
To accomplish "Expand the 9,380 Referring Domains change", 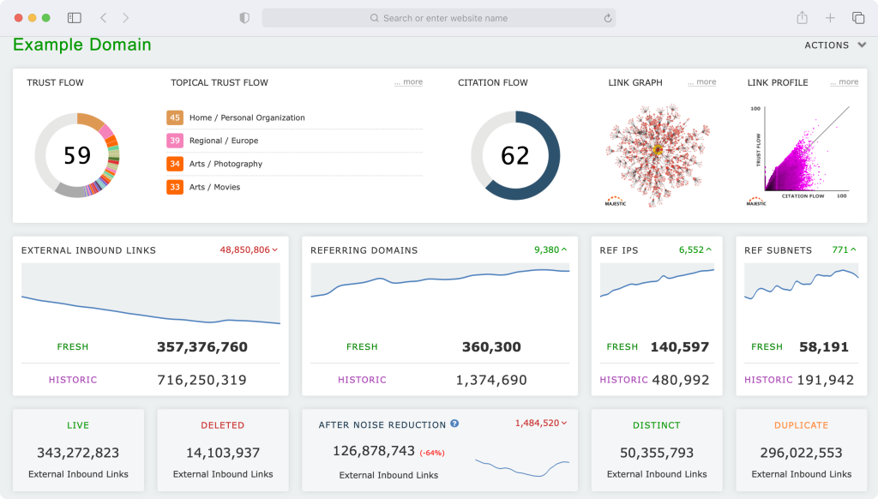I will click(x=550, y=249).
